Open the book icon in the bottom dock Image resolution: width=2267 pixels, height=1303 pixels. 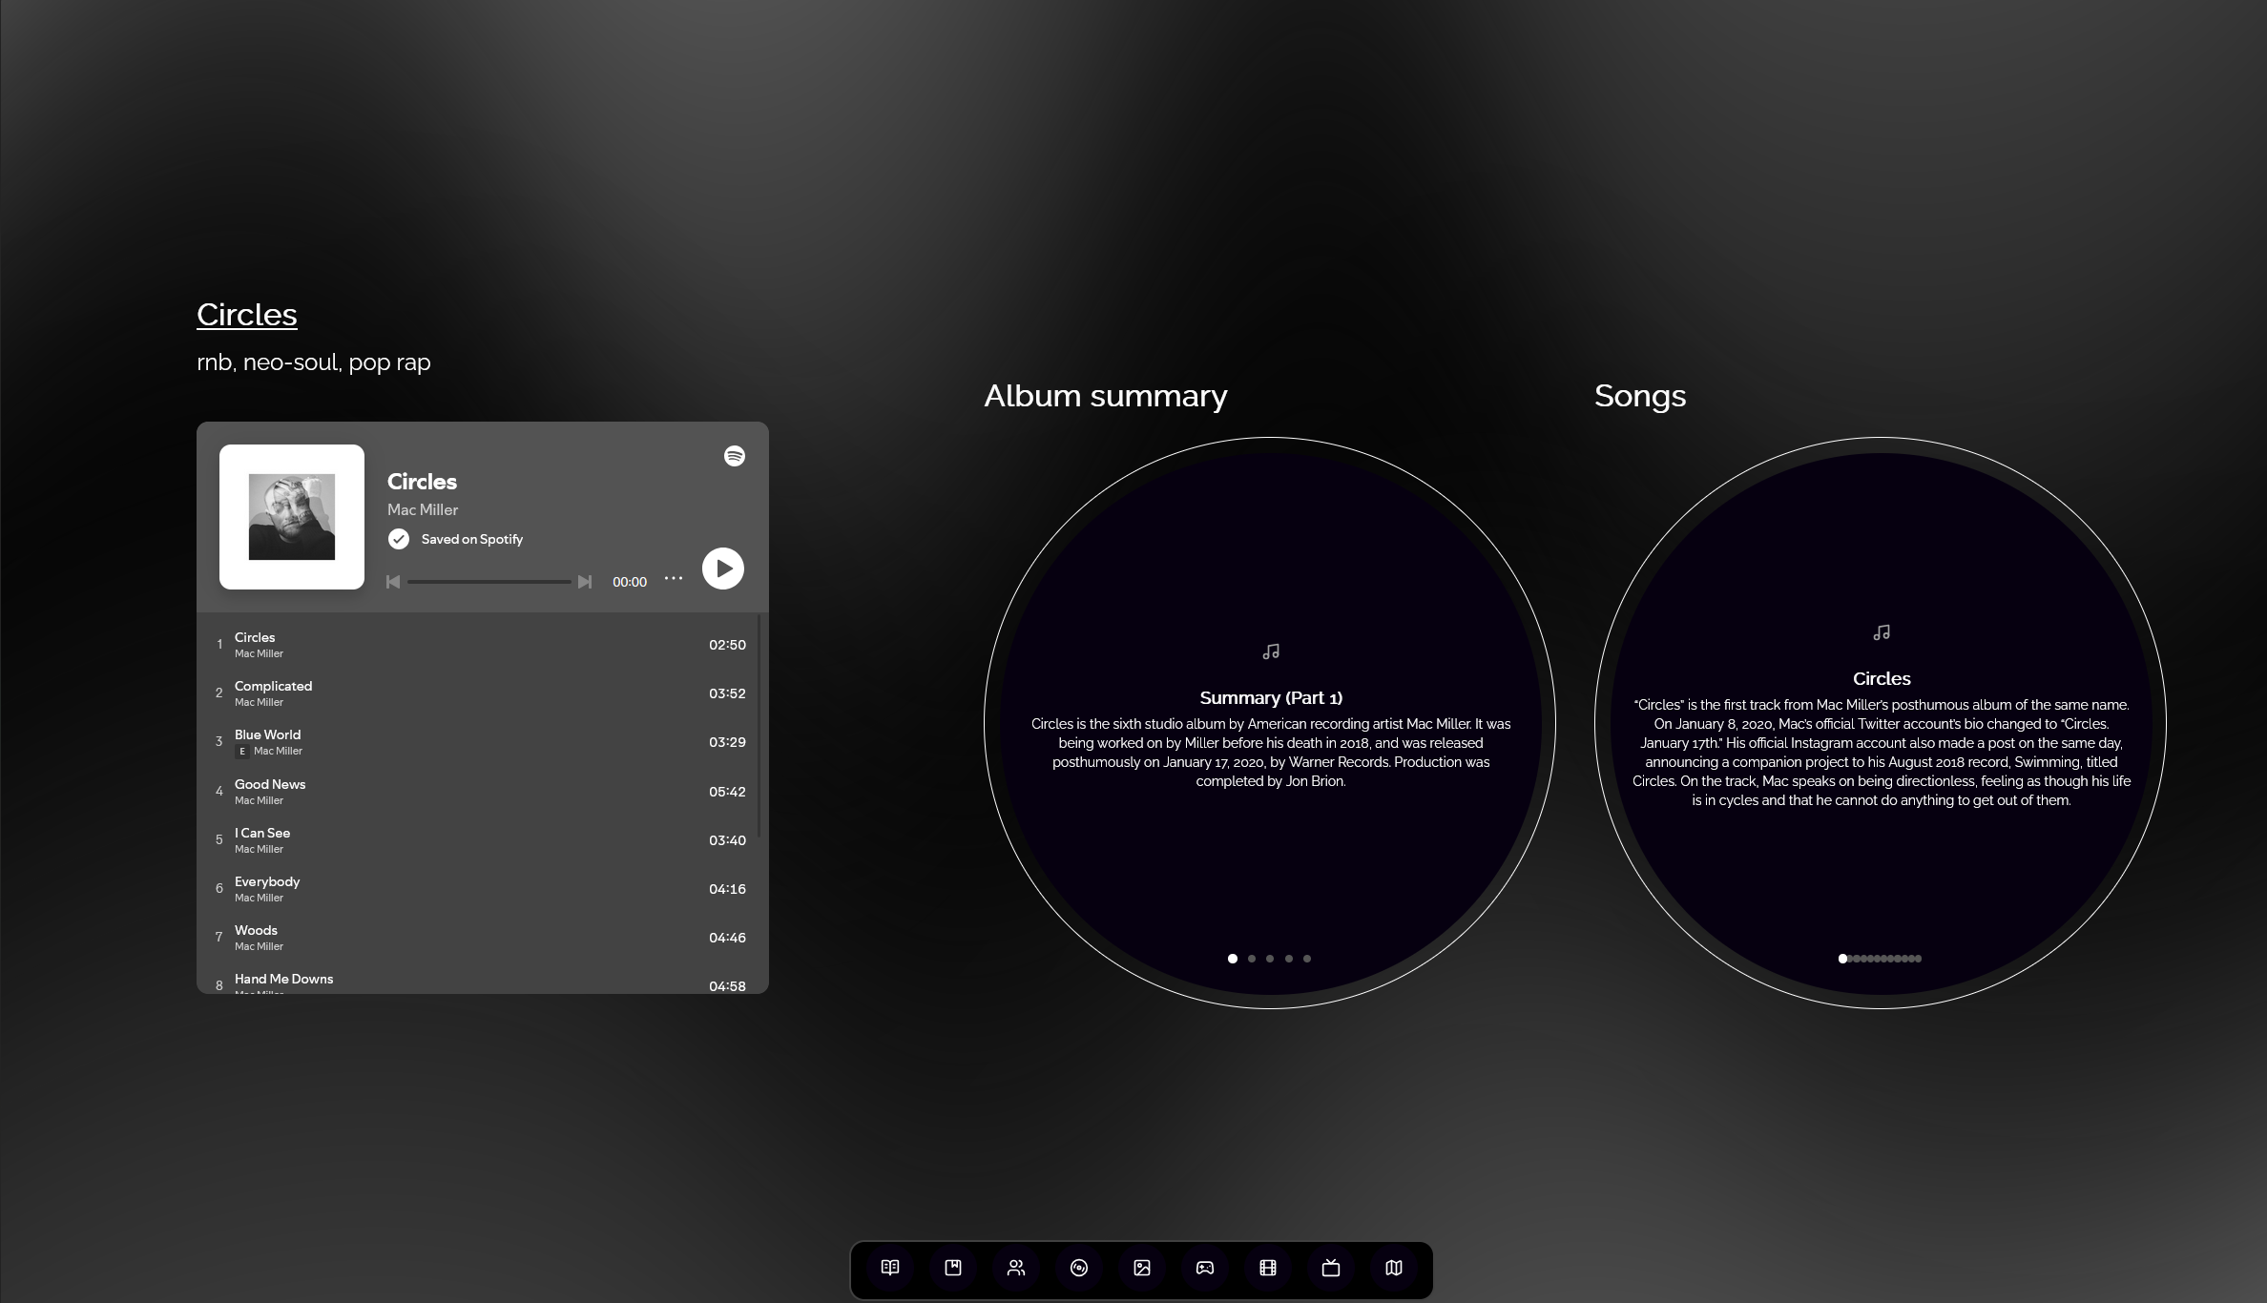point(890,1268)
